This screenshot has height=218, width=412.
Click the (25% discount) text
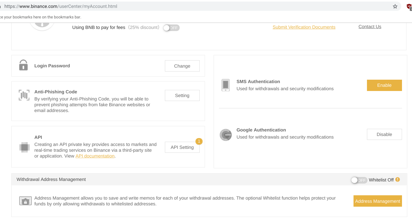[x=144, y=27]
